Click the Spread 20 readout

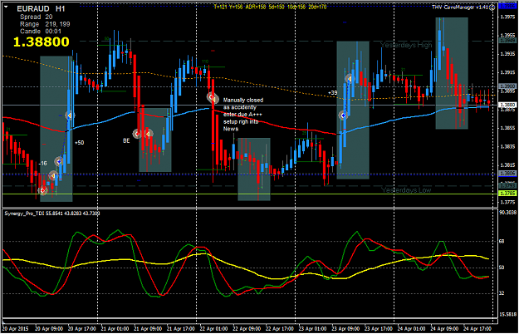(x=36, y=17)
